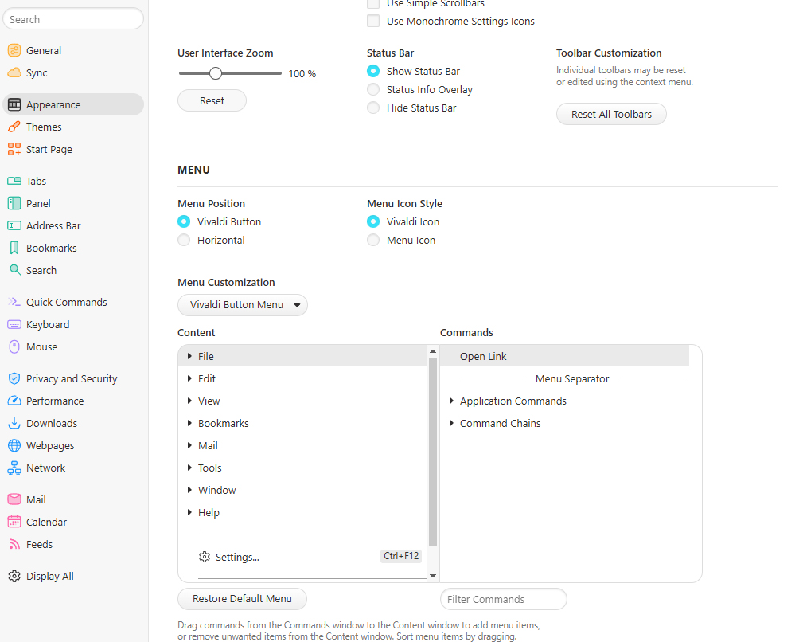This screenshot has width=803, height=642.
Task: Enable Use Monochrome Settings Icons
Action: point(373,21)
